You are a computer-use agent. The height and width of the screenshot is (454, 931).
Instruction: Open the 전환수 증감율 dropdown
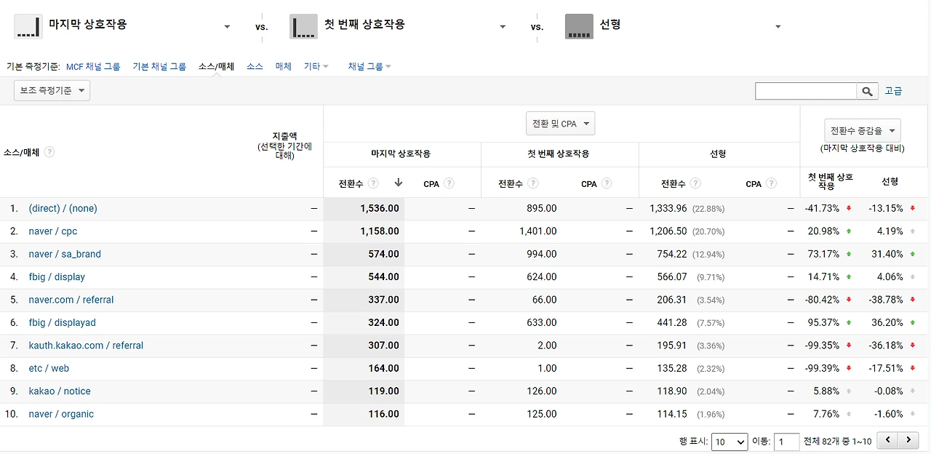[x=862, y=131]
